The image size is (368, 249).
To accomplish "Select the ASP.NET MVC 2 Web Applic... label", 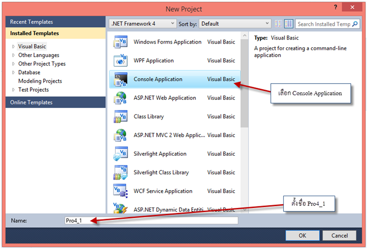I will coord(169,135).
